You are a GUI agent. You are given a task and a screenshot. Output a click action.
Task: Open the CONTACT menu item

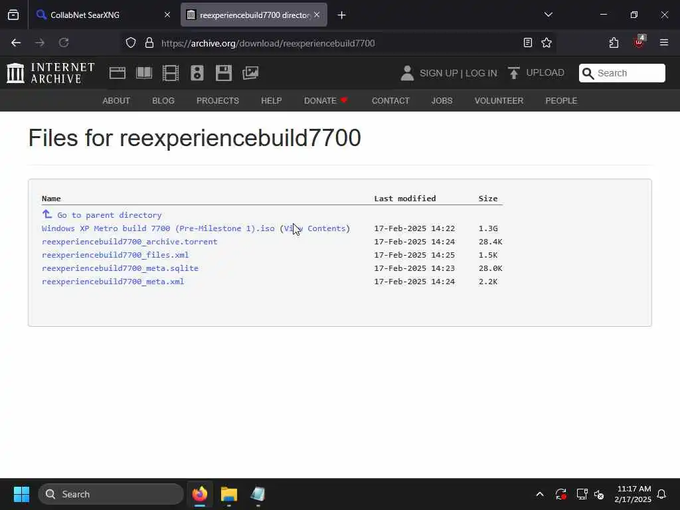coord(390,101)
